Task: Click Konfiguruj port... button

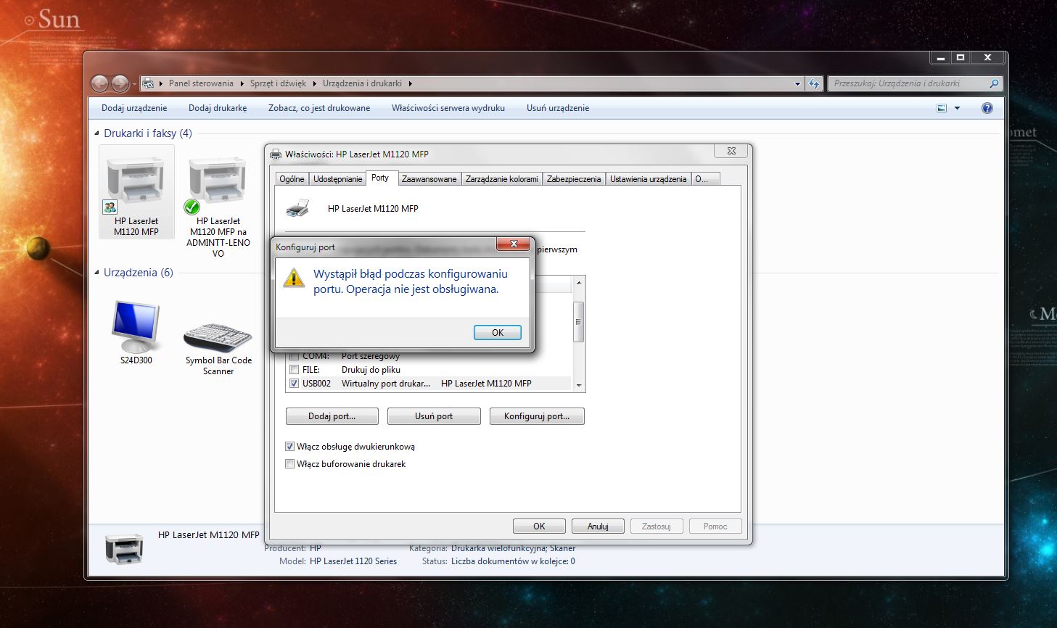Action: point(537,416)
